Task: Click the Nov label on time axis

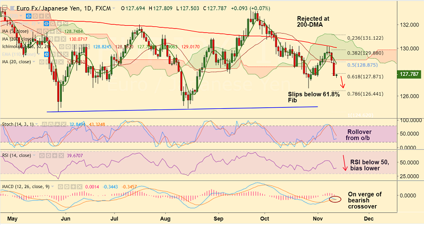Action: tap(317, 219)
